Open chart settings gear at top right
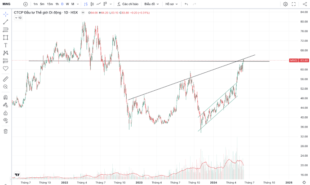Viewport: 310px width, 185px height. [x=285, y=4]
